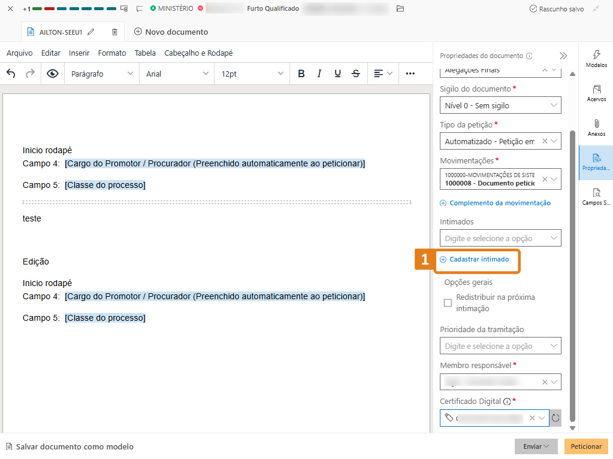Toggle underline formatting
Image resolution: width=613 pixels, height=459 pixels.
pyautogui.click(x=338, y=74)
